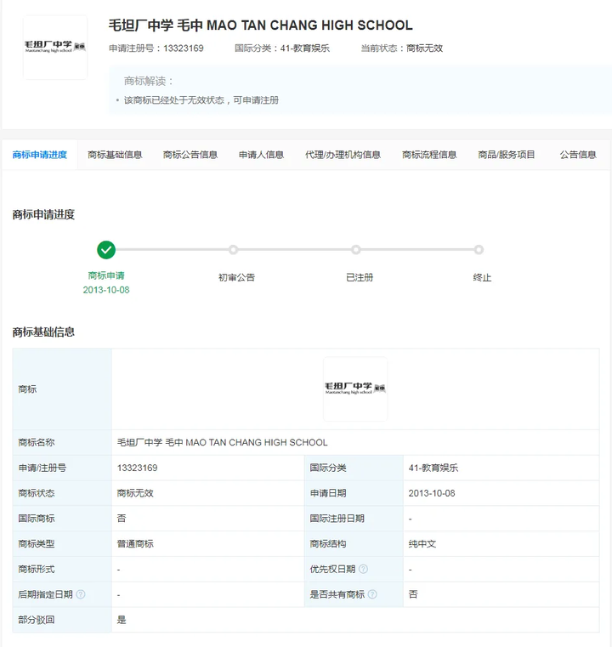The height and width of the screenshot is (647, 612).
Task: Click the 商标状态 value 商标无效 in table
Action: [x=135, y=493]
